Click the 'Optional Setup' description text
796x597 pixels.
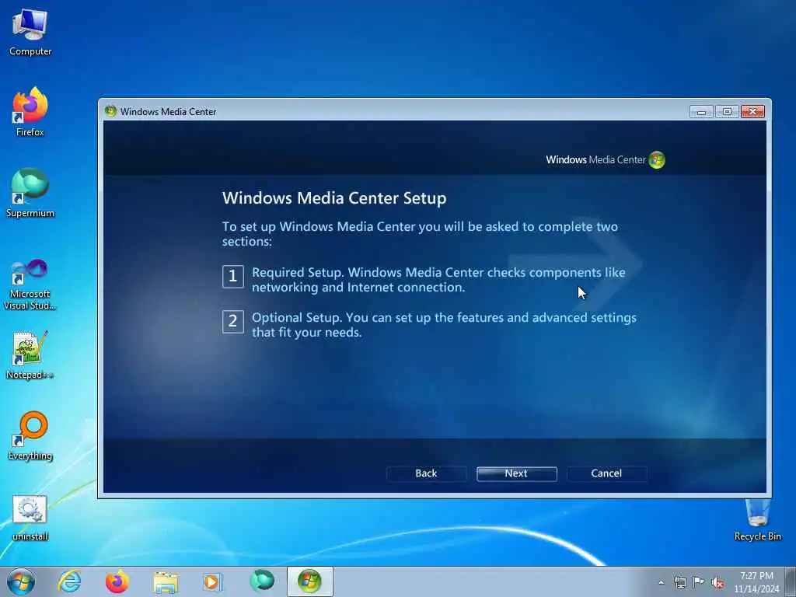(x=444, y=325)
